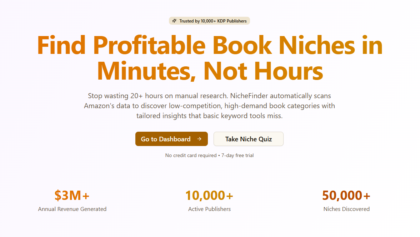
Task: Click the 'Annual Revenue Generated' label
Action: 72,209
